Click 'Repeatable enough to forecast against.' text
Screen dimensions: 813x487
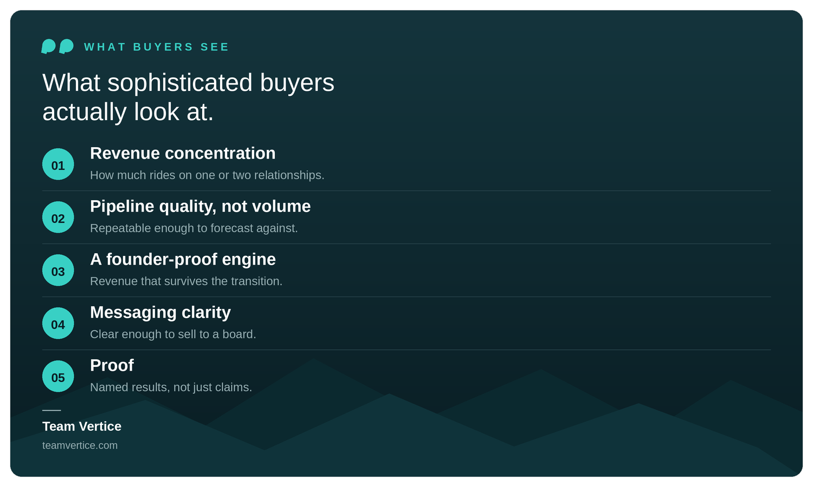(194, 228)
